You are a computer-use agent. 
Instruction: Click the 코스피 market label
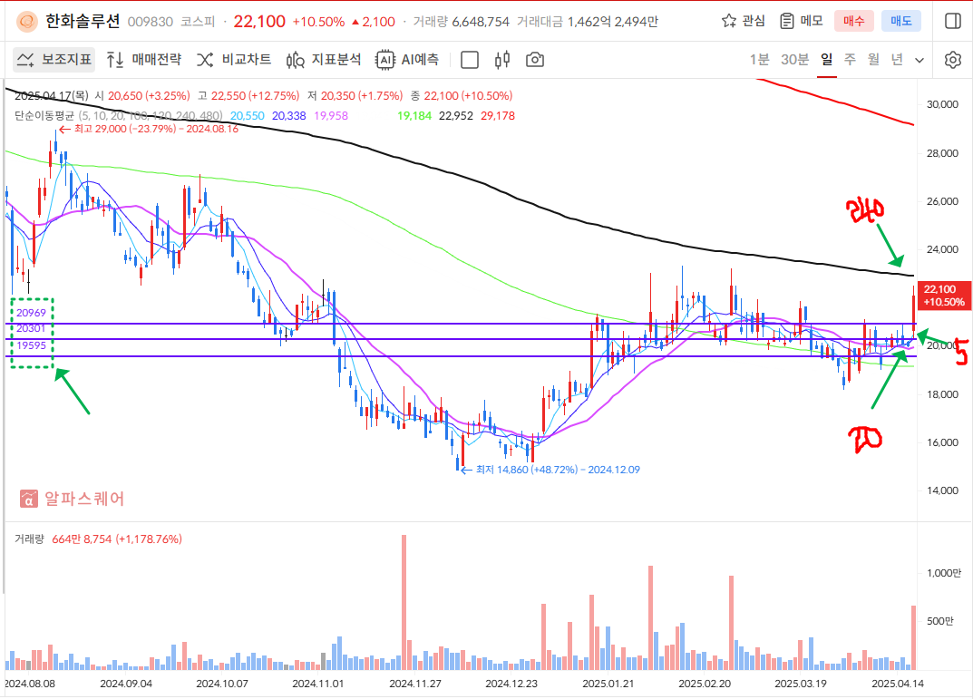pos(198,22)
